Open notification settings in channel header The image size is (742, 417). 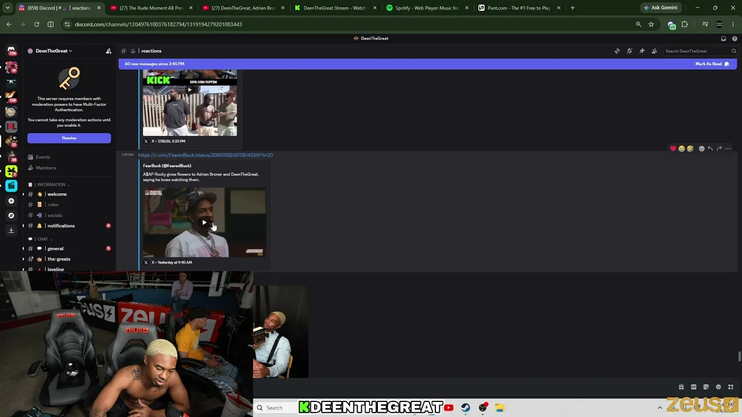pos(630,51)
